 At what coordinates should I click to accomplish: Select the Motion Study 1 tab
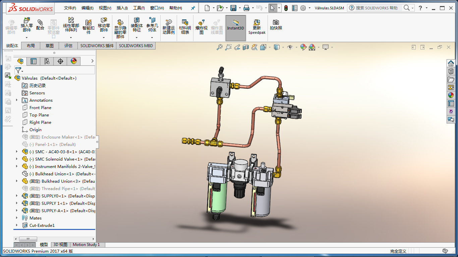(x=86, y=245)
